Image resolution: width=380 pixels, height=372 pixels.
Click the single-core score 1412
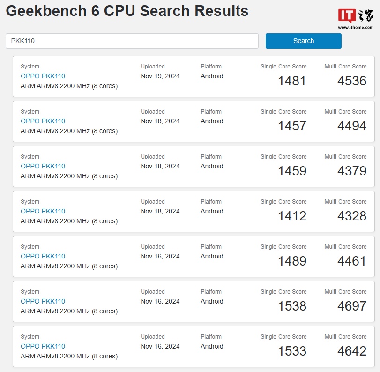(292, 216)
